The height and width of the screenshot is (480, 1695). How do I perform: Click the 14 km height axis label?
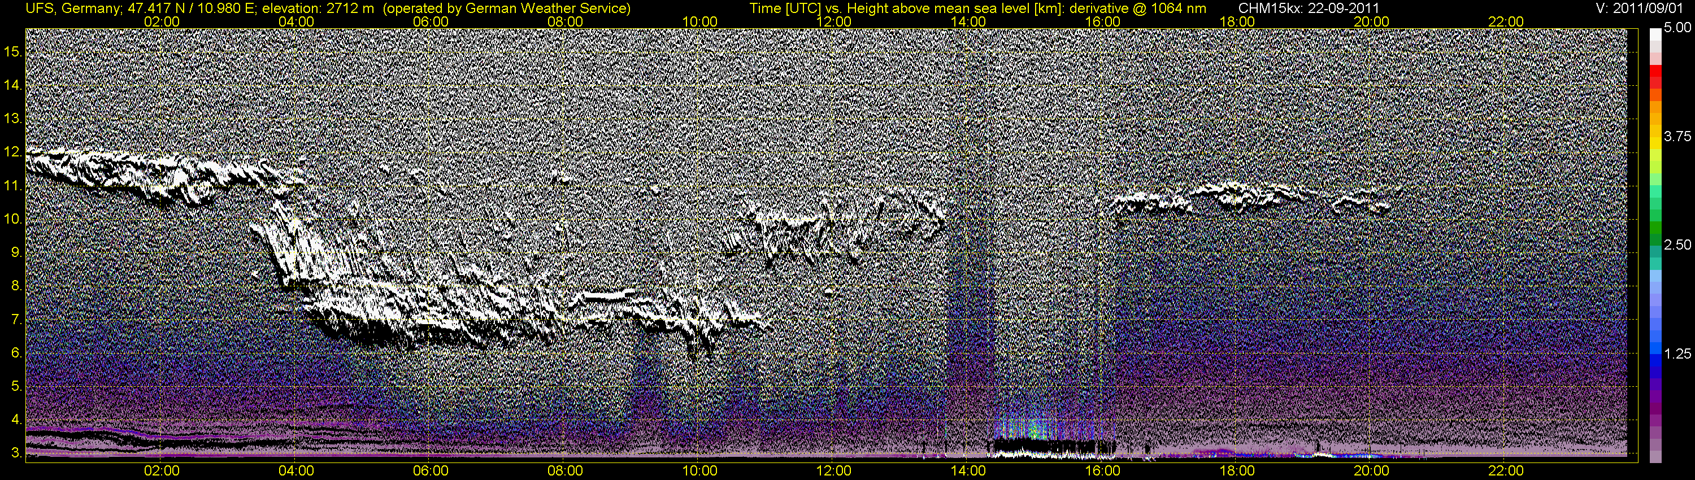(13, 85)
